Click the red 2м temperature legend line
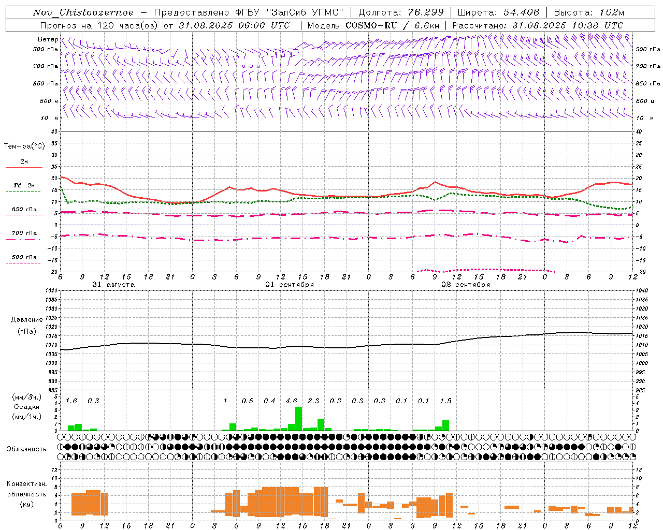 click(x=24, y=167)
